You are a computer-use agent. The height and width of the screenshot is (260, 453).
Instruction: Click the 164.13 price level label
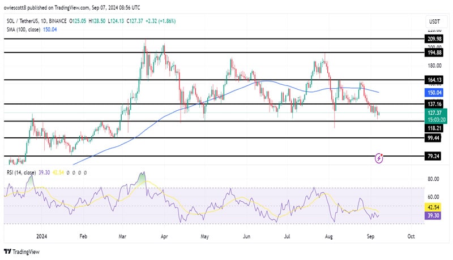pyautogui.click(x=434, y=80)
